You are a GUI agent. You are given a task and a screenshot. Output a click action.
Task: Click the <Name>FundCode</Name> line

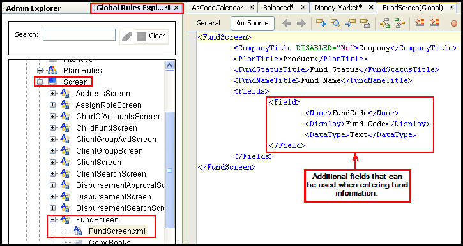pyautogui.click(x=352, y=113)
